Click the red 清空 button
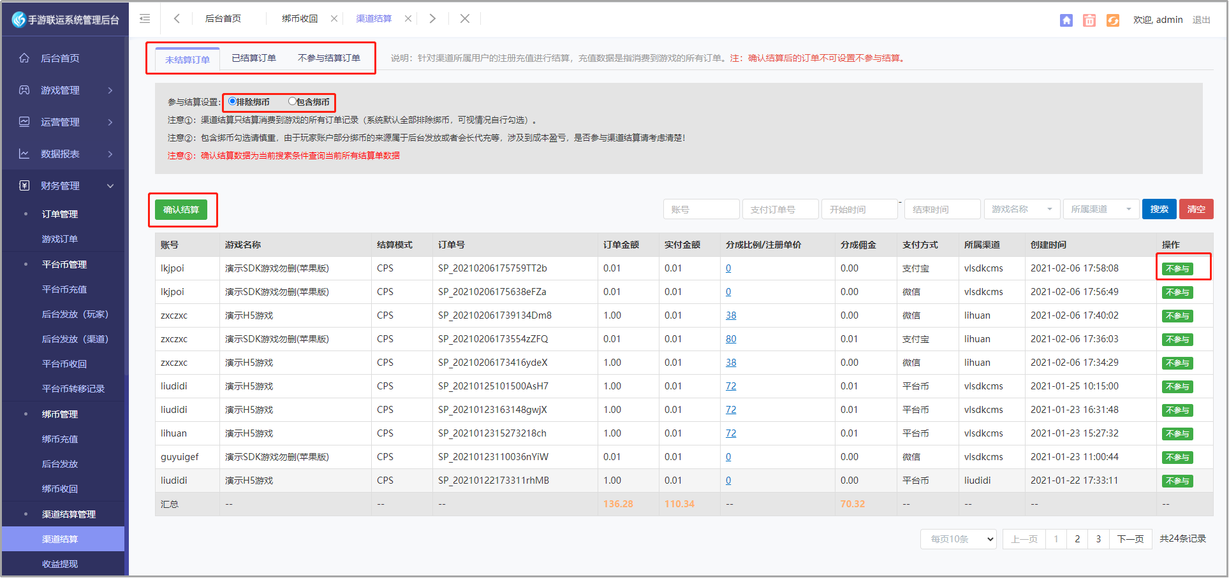 1196,209
